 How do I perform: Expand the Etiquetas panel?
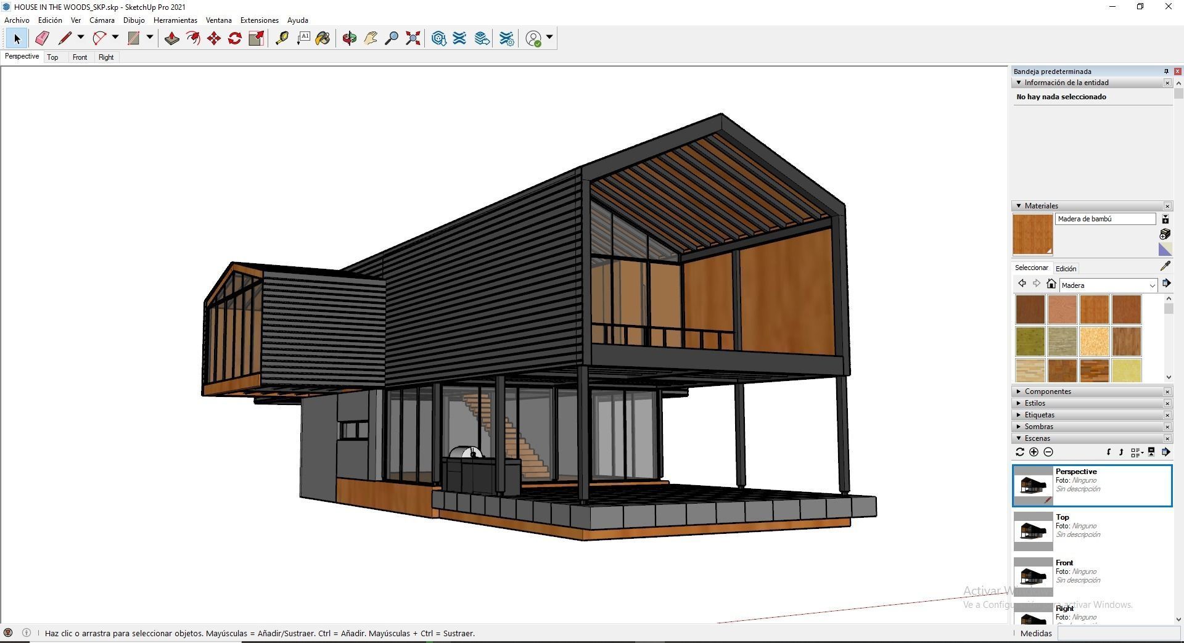(x=1093, y=415)
